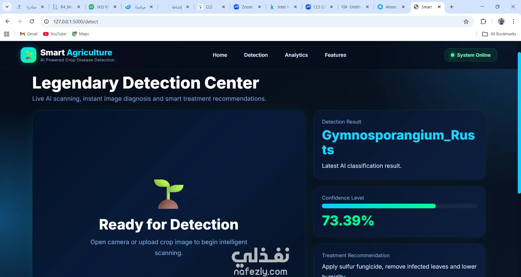Screen dimensions: 521x277
Task: Click the 73.39% confidence value
Action: click(348, 220)
